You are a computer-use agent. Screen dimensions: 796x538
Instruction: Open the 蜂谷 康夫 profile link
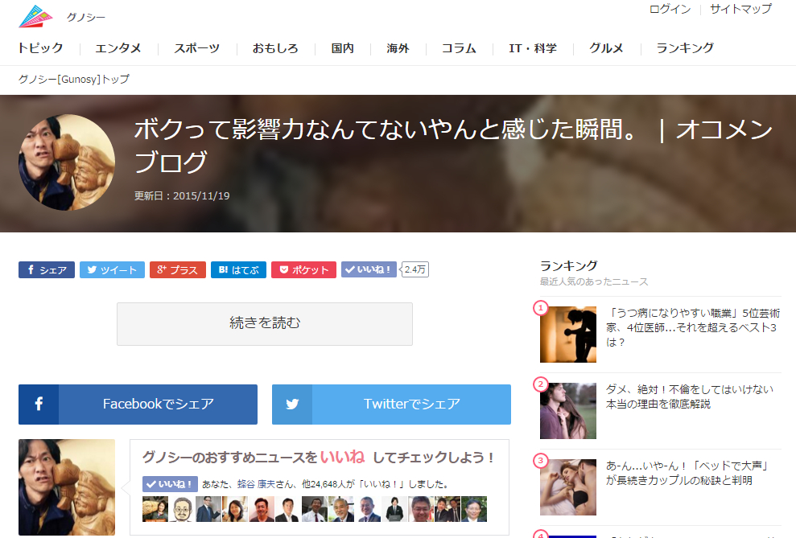click(x=256, y=484)
